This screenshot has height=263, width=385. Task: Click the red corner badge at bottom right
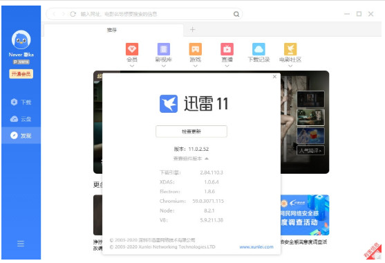click(x=373, y=251)
